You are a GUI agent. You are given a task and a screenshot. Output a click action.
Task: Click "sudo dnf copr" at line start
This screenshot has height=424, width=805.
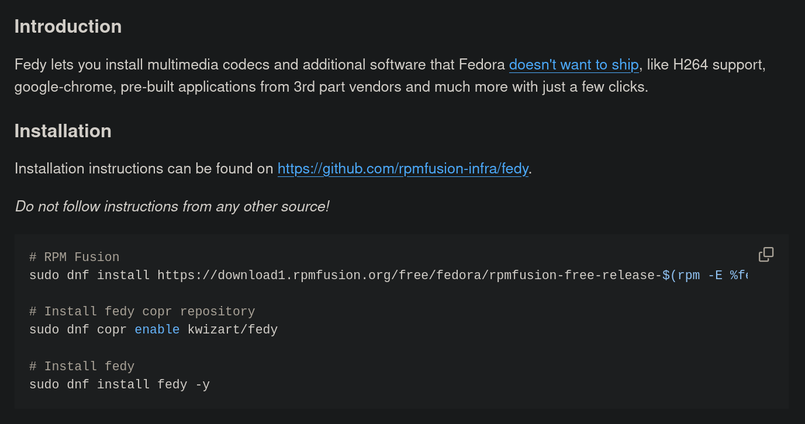pyautogui.click(x=78, y=329)
